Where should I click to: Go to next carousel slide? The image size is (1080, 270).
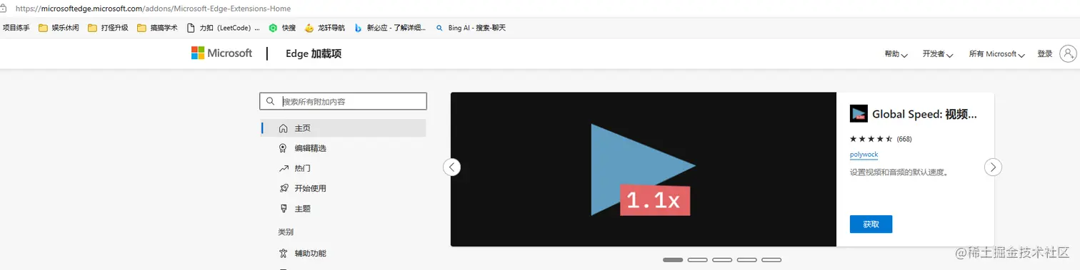[x=994, y=167]
